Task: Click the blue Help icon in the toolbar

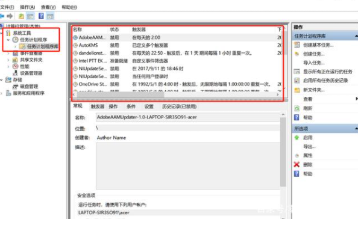Action: tap(42, 16)
